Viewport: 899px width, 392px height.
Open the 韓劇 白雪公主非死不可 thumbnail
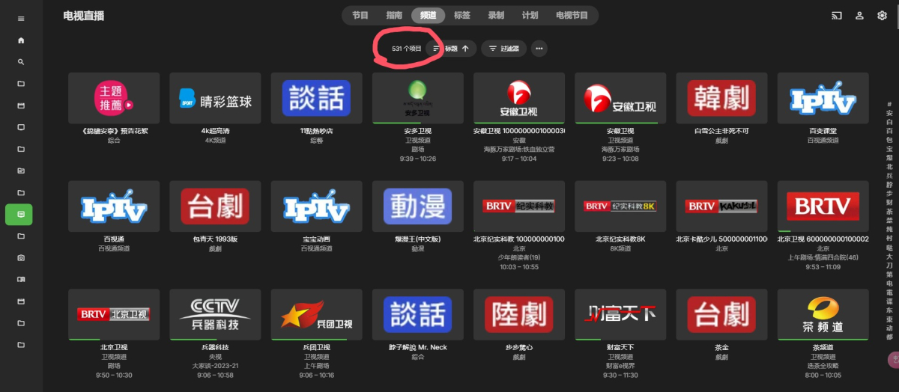[x=721, y=98]
